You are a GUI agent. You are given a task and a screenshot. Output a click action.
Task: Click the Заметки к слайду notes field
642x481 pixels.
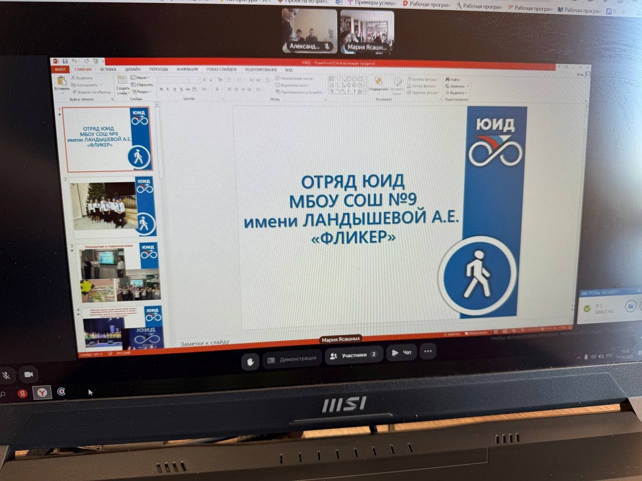(205, 343)
